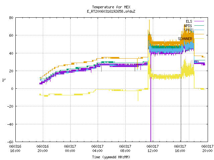
Task: Click the "060317 16:00" x-axis tick label
Action: click(x=180, y=149)
